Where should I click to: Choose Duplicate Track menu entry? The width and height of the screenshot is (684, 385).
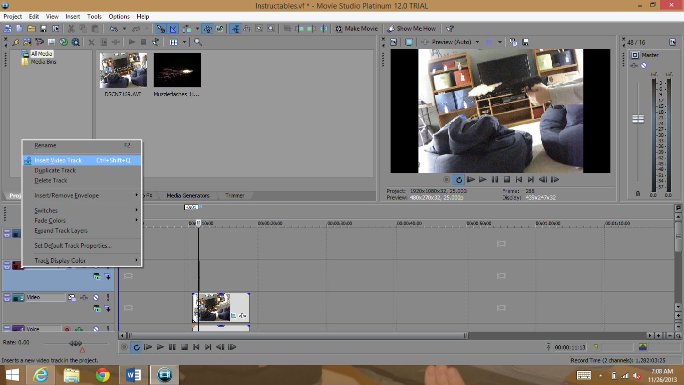coord(82,170)
